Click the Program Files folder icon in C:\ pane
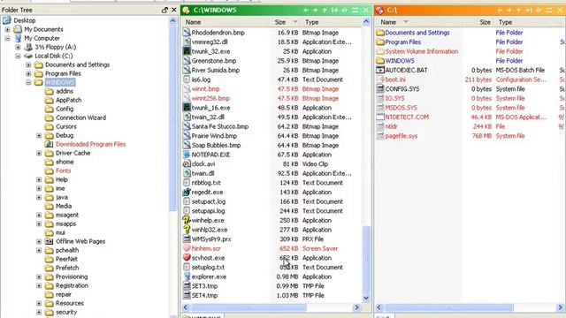The height and width of the screenshot is (318, 566). pos(379,42)
